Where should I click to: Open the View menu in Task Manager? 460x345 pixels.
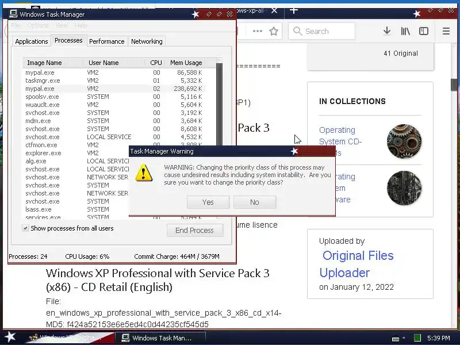click(x=62, y=25)
